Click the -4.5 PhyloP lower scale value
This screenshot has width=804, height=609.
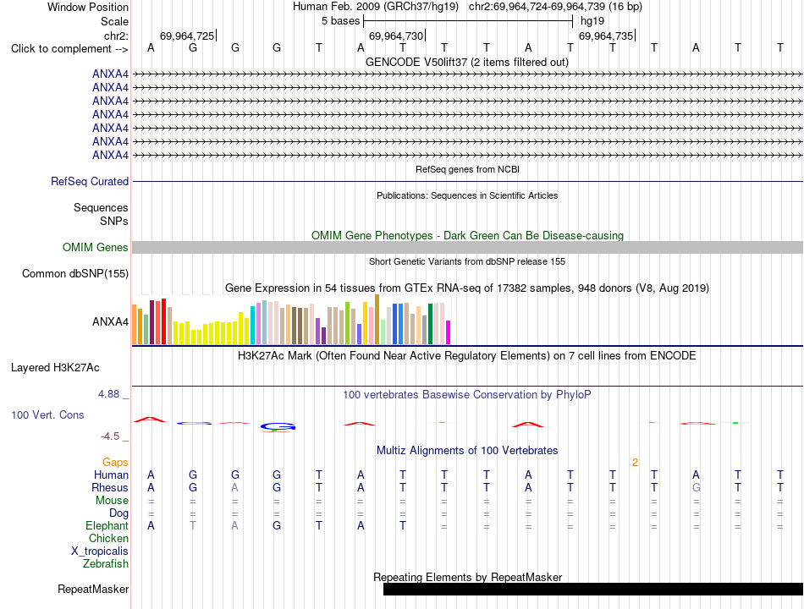[x=110, y=436]
